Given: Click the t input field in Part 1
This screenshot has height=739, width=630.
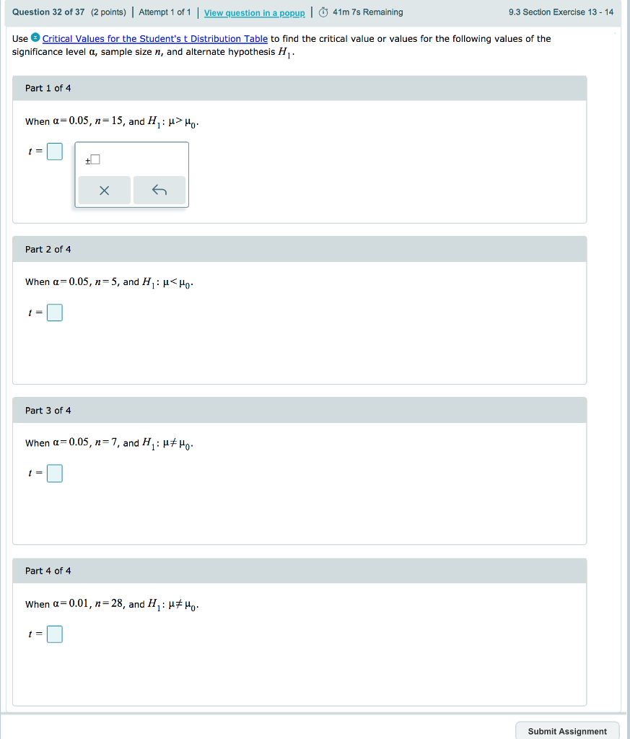Looking at the screenshot, I should (54, 151).
